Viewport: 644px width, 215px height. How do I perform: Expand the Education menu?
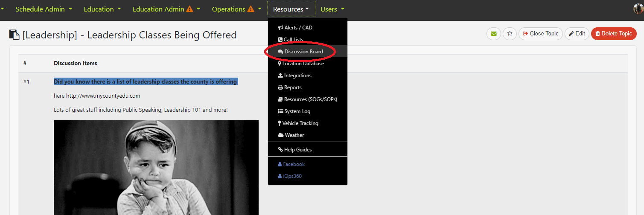102,9
